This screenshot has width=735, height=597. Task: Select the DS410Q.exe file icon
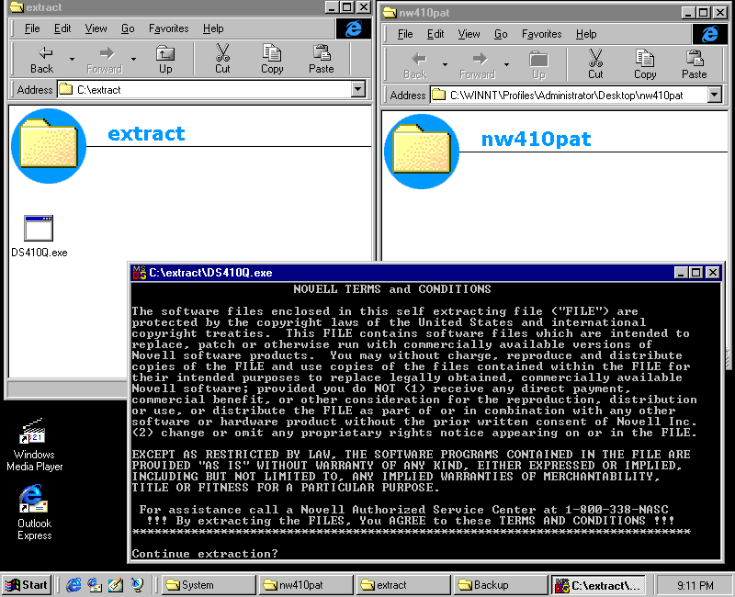point(39,228)
